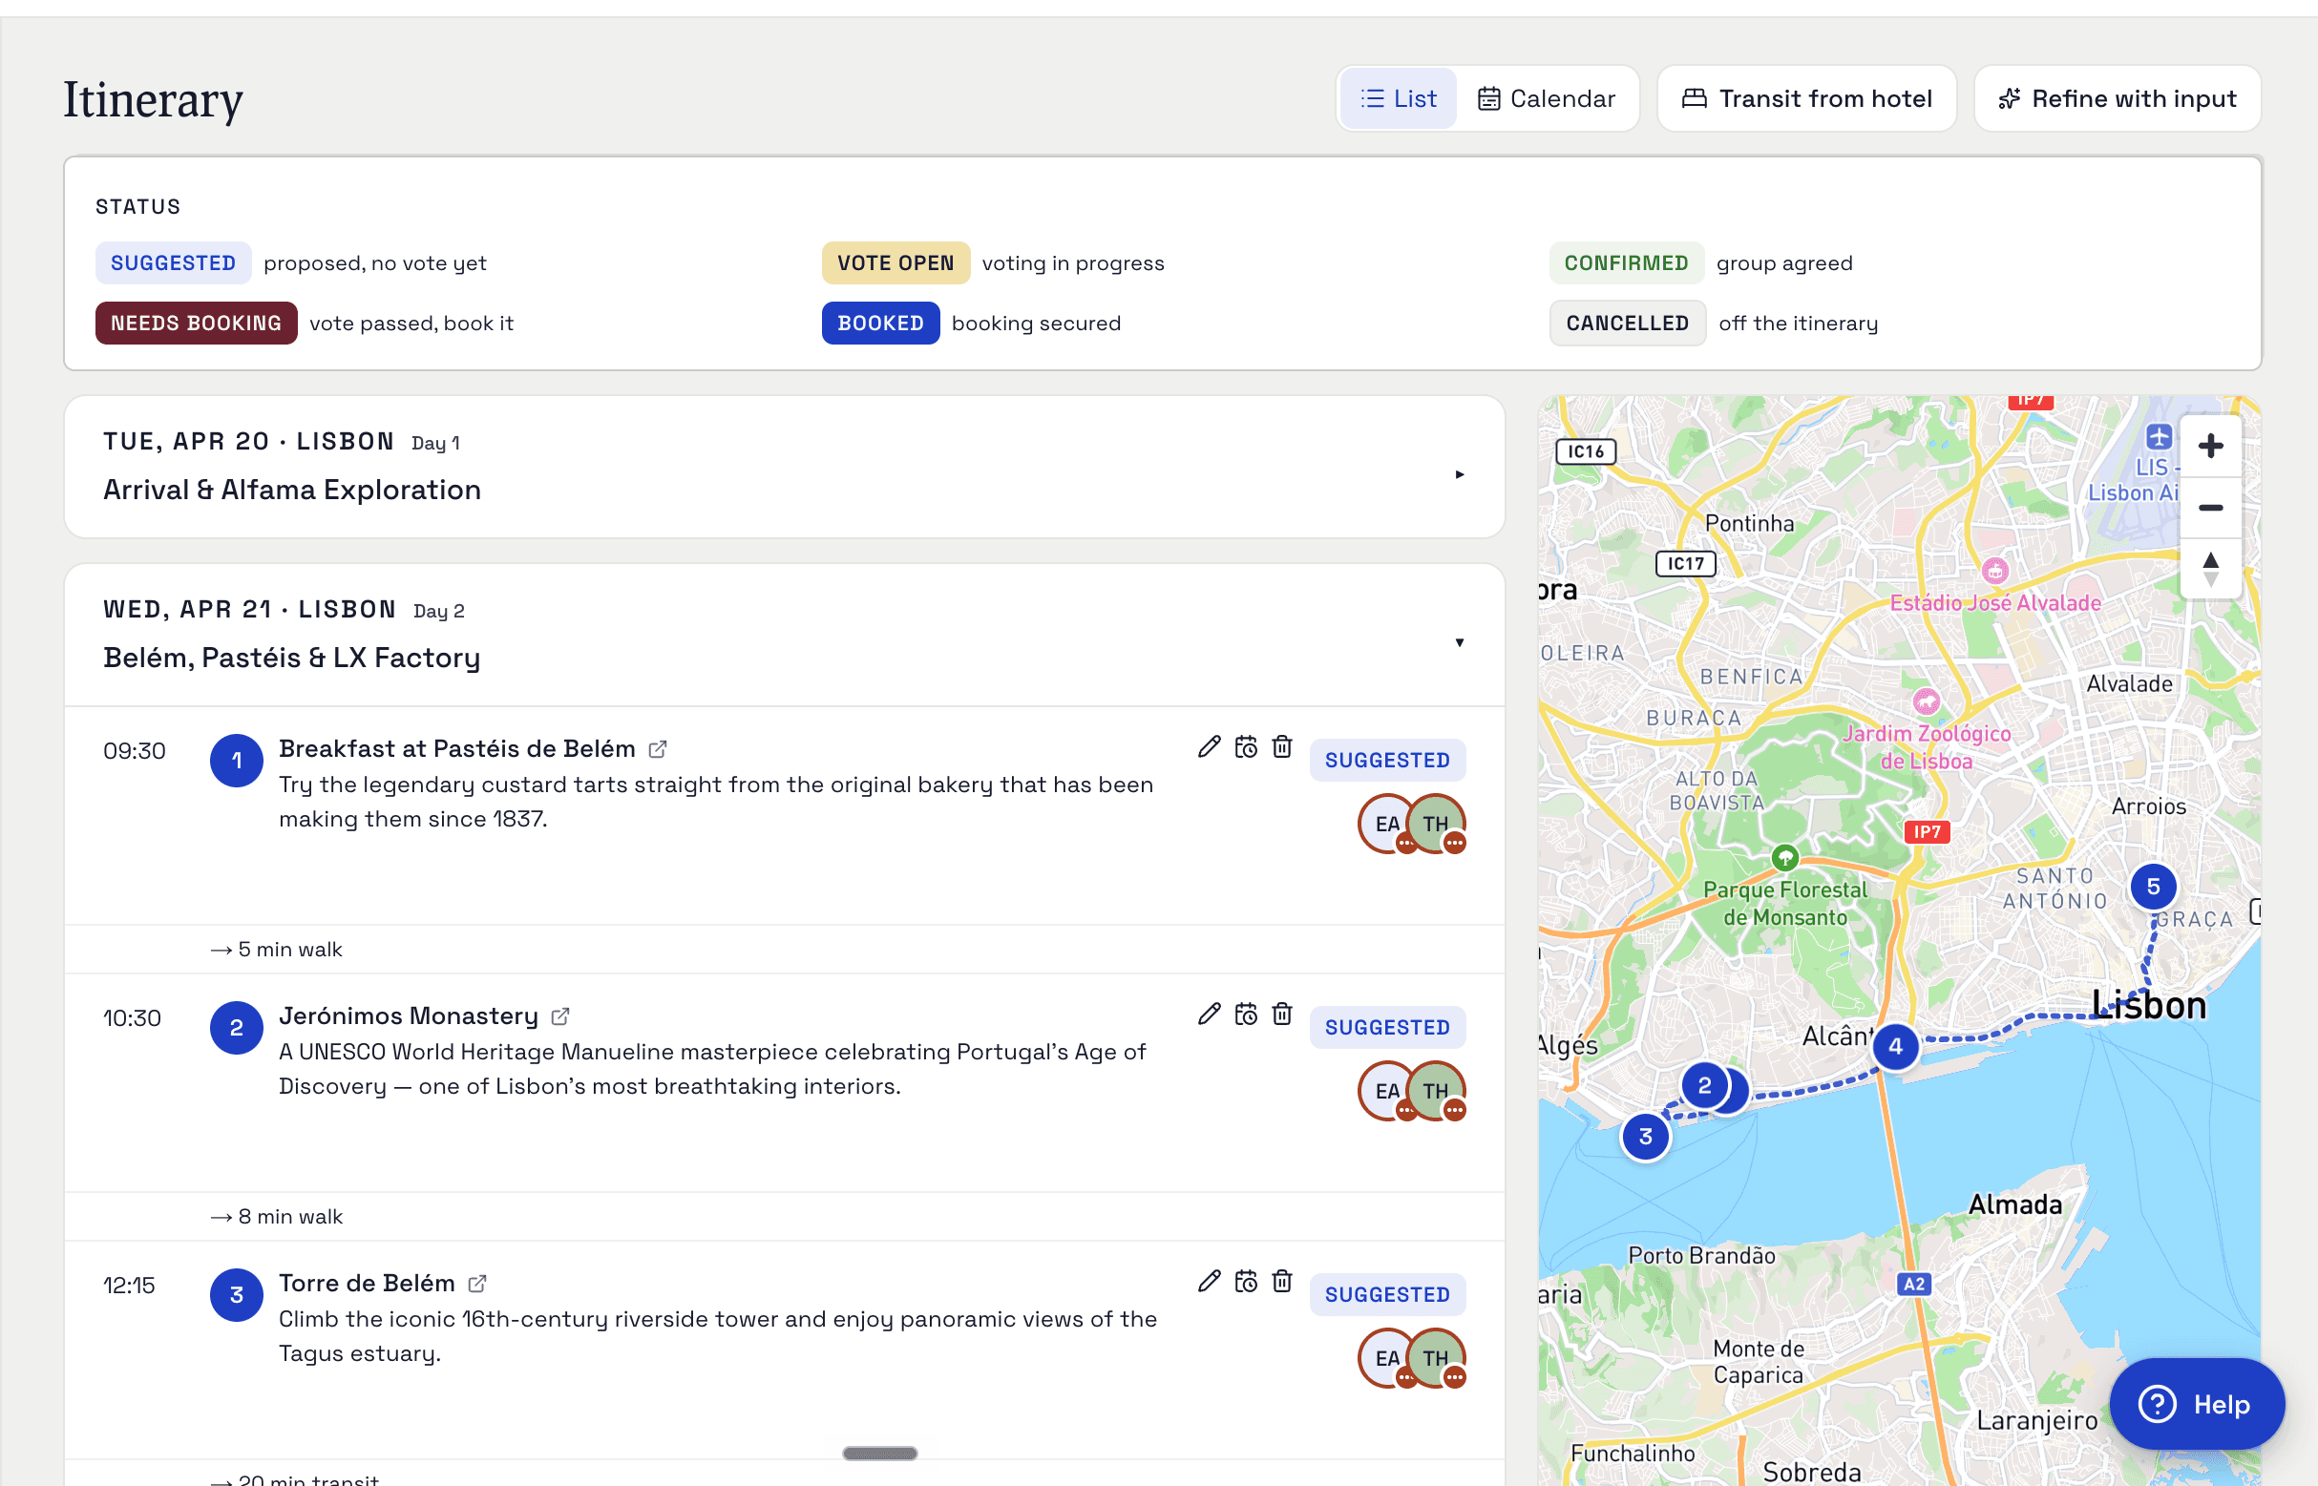2318x1486 pixels.
Task: Delete the Jerónimos Monastery item
Action: pyautogui.click(x=1281, y=1015)
